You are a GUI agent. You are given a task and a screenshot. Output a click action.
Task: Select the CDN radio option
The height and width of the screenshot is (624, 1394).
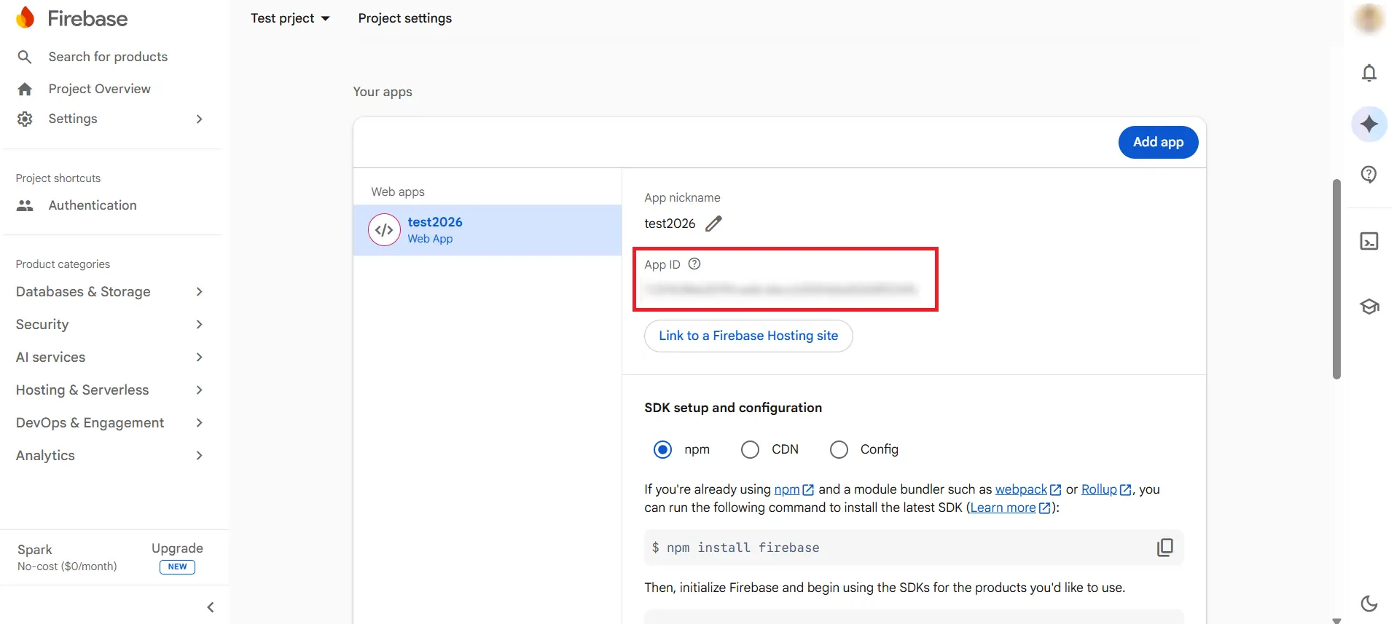(x=750, y=449)
